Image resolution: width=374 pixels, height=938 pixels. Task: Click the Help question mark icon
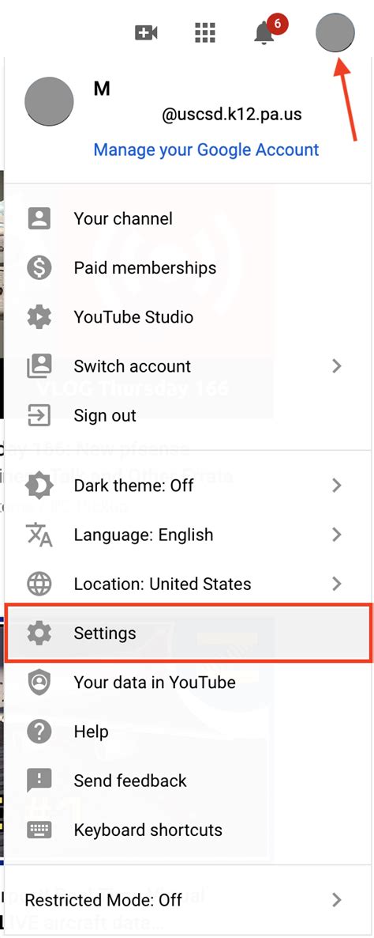click(39, 731)
